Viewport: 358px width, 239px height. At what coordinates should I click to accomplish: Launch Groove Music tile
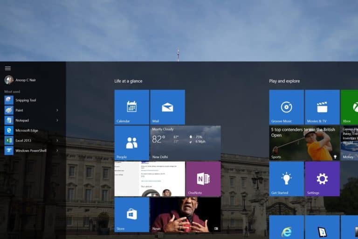click(x=286, y=107)
